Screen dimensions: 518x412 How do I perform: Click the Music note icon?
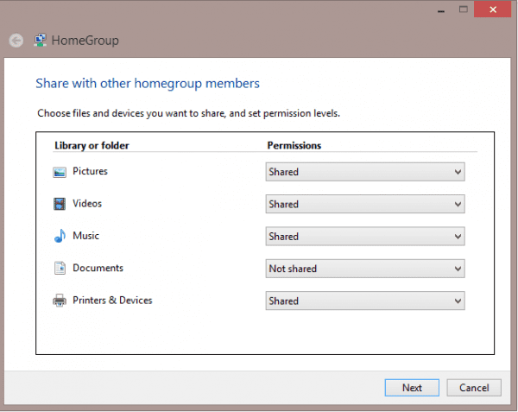[x=60, y=236]
